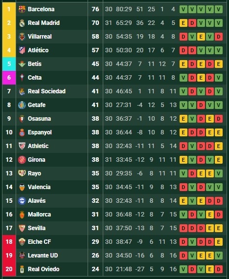Select the Getafe club badge

coord(22,105)
